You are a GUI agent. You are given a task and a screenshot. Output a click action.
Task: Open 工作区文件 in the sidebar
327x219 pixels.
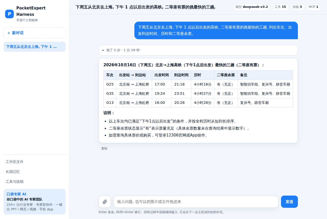coord(34,162)
